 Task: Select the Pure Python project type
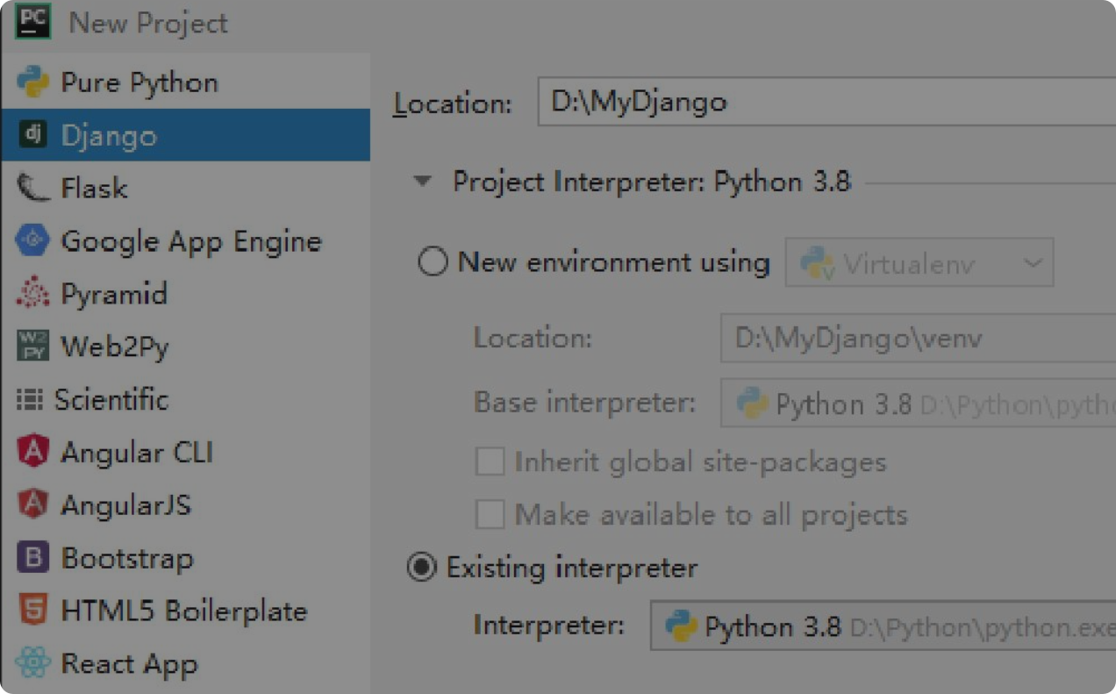pyautogui.click(x=185, y=82)
